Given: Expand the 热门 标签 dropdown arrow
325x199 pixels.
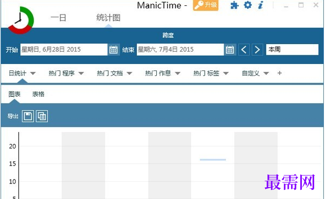Looking at the screenshot, I should tap(226, 73).
